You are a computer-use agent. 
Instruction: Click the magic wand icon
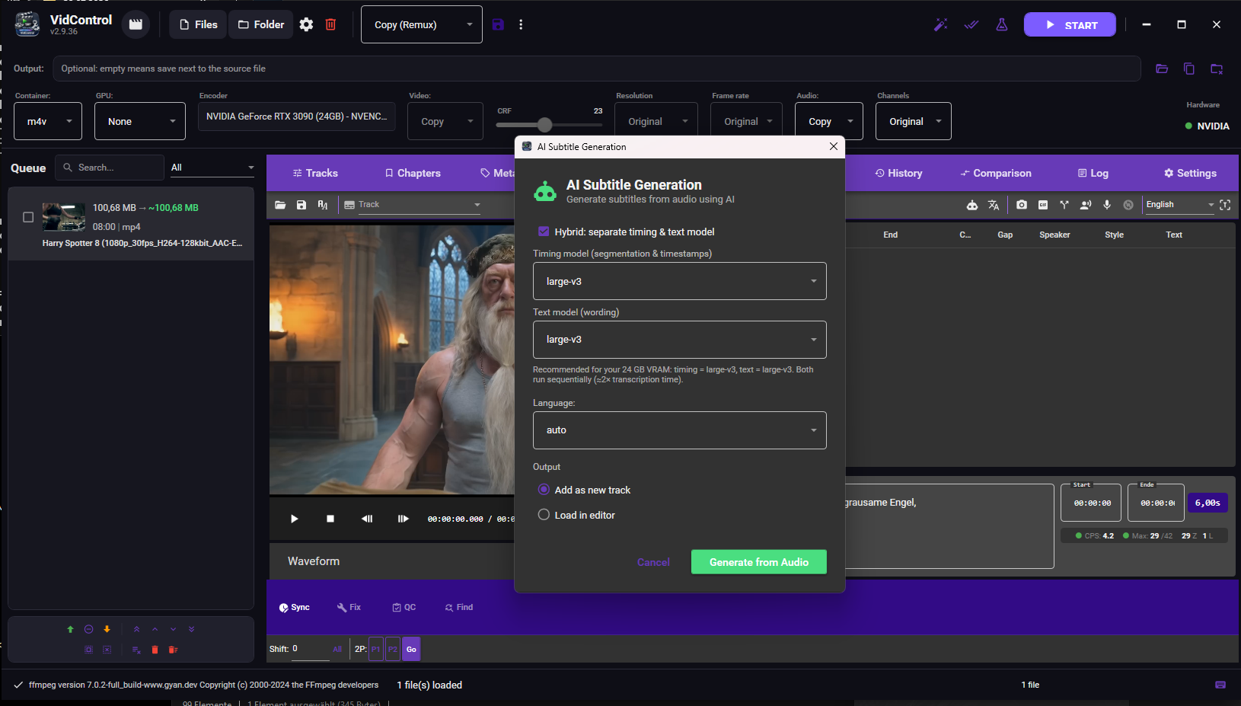tap(941, 24)
